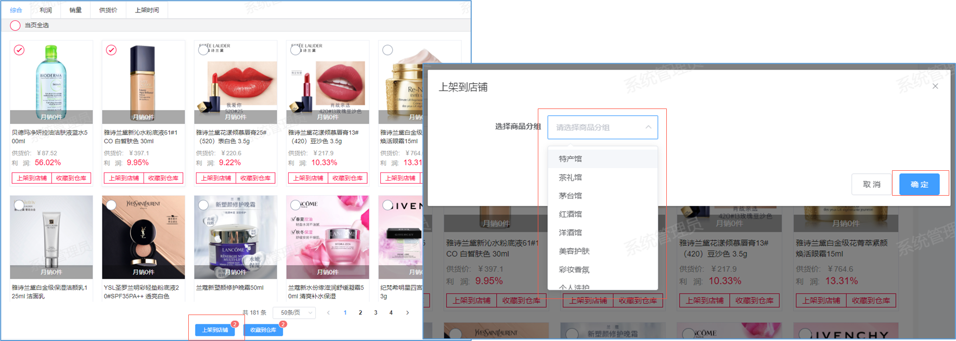Choose 茶礼馆 from the group list

(602, 178)
